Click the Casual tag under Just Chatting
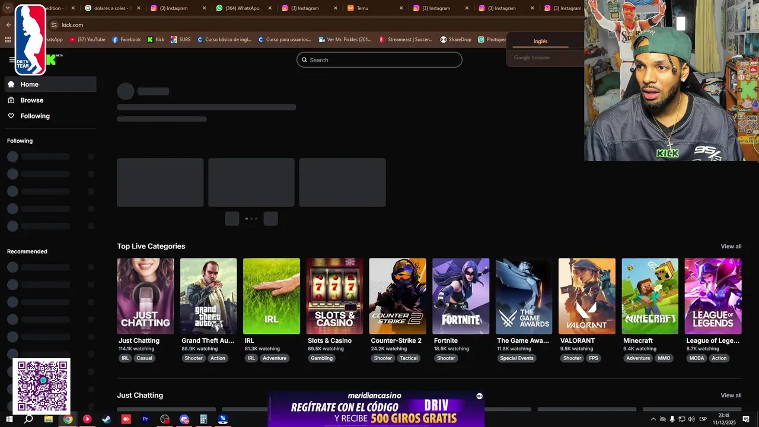Viewport: 759px width, 427px height. click(x=144, y=358)
